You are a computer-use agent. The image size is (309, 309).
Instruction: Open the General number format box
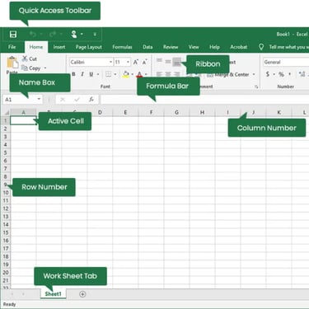click(286, 62)
